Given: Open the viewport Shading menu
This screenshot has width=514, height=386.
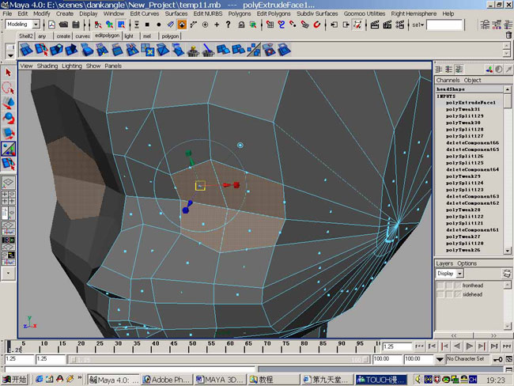Looking at the screenshot, I should coord(47,66).
